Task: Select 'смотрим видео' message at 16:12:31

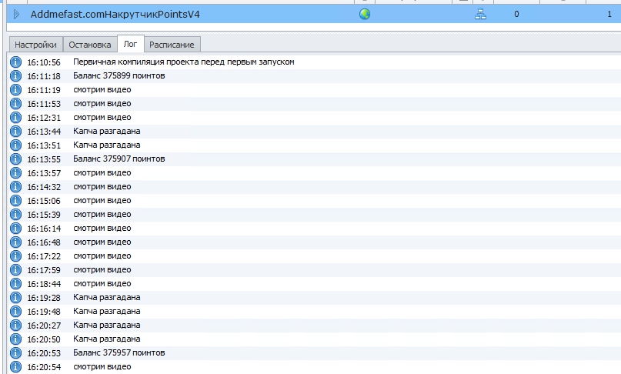Action: tap(102, 117)
